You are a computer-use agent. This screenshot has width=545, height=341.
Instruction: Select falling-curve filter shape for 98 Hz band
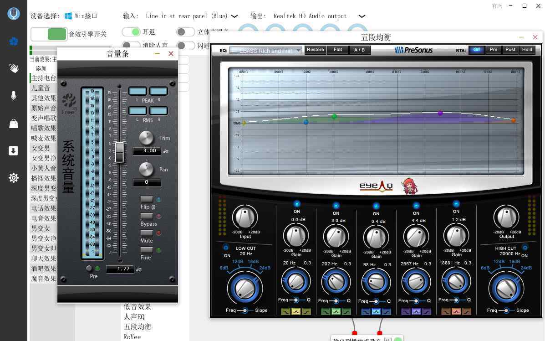click(x=366, y=311)
